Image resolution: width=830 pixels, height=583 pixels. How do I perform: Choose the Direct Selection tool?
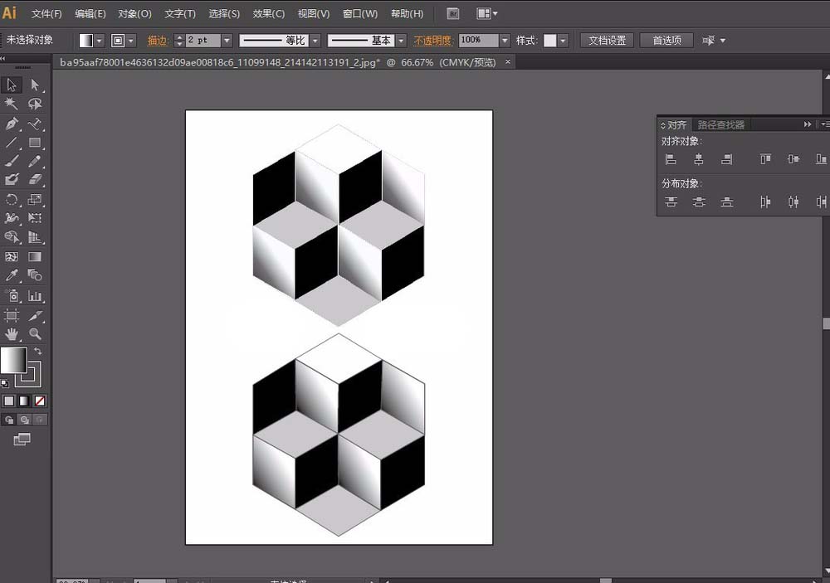(35, 85)
